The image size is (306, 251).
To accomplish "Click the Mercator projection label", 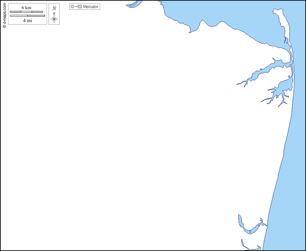I will point(90,7).
